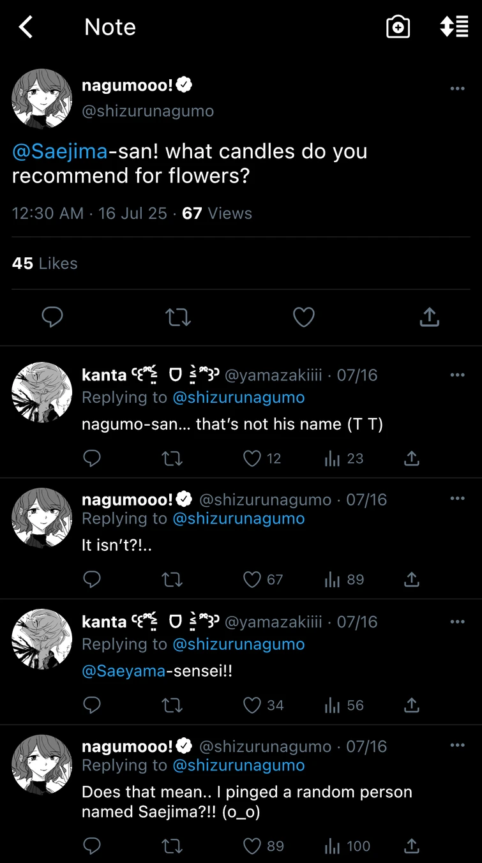Go back using the top-left arrow
This screenshot has width=482, height=863.
pos(26,27)
